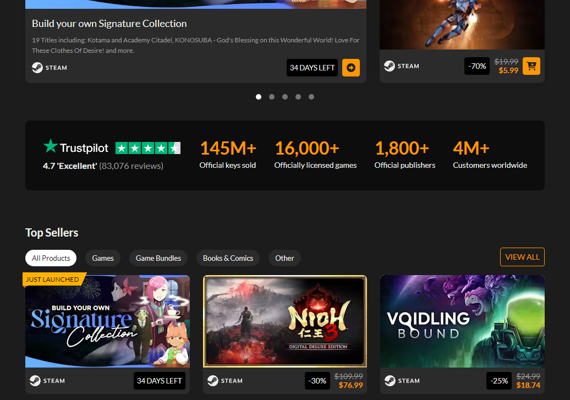
Task: Click the '(83,076 reviews)' Trustpilot text
Action: [131, 166]
